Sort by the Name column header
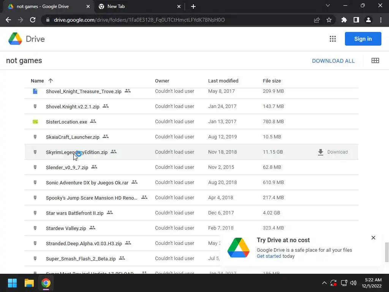The image size is (389, 292). point(37,81)
